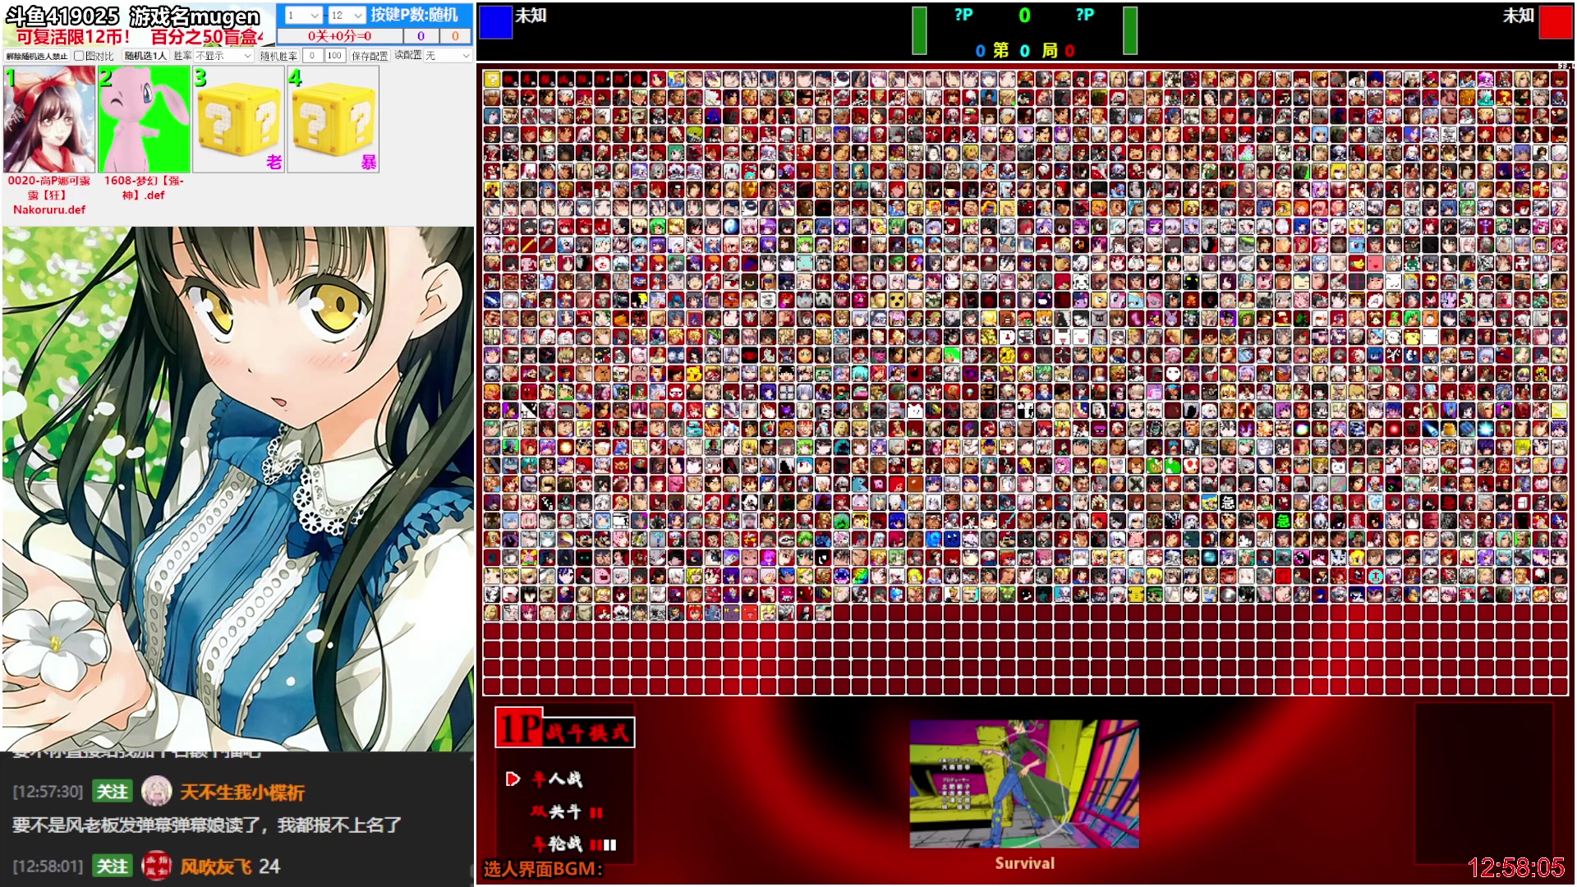Click the 1608-梦幻【强-神】.def label
Screen dimensions: 1577x887
144,188
